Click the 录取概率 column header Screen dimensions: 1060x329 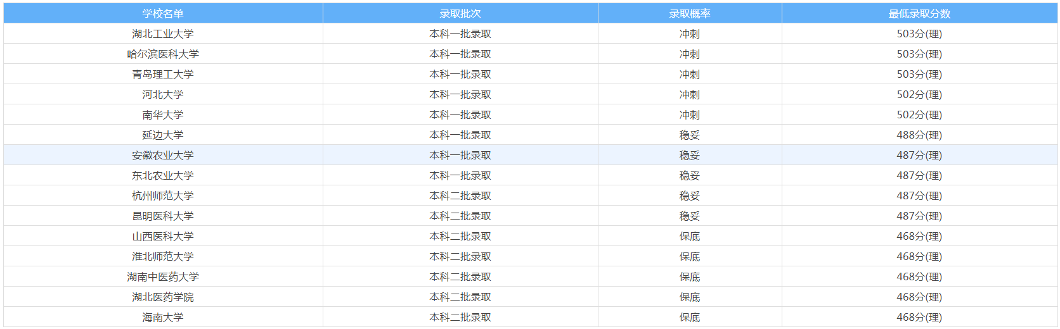tap(690, 13)
